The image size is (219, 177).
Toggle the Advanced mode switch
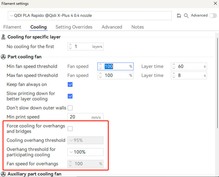(x=212, y=16)
